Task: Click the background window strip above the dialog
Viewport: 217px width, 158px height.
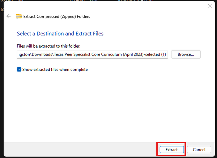Action: 109,1
